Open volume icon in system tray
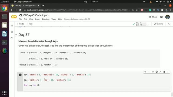The image size is (173, 97). tap(161, 2)
